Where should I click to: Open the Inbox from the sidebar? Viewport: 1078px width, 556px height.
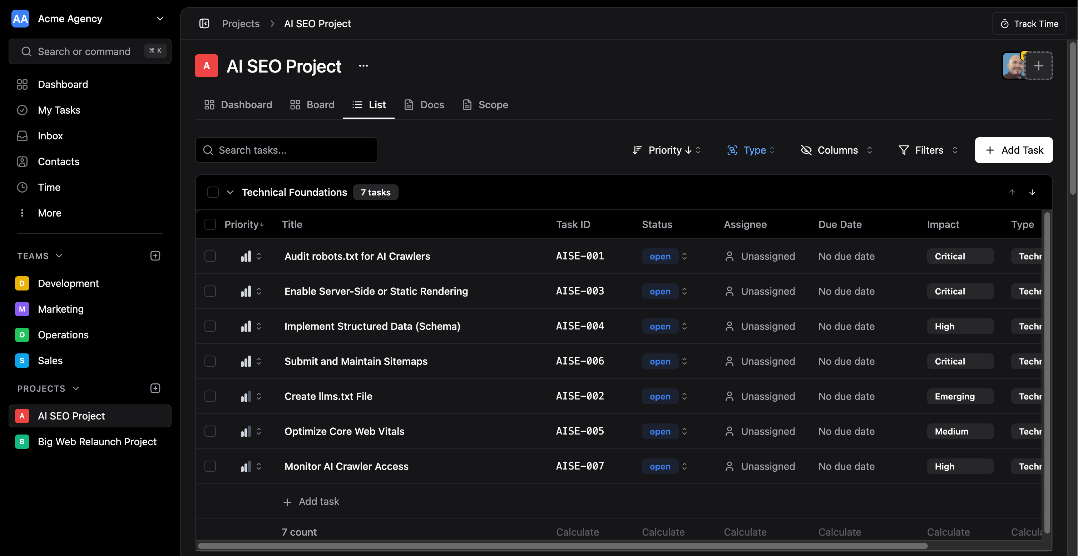coord(50,135)
